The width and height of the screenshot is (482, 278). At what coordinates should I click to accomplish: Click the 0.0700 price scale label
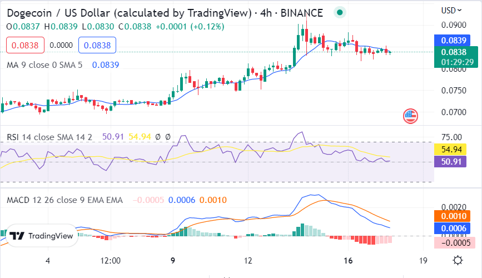tap(454, 112)
